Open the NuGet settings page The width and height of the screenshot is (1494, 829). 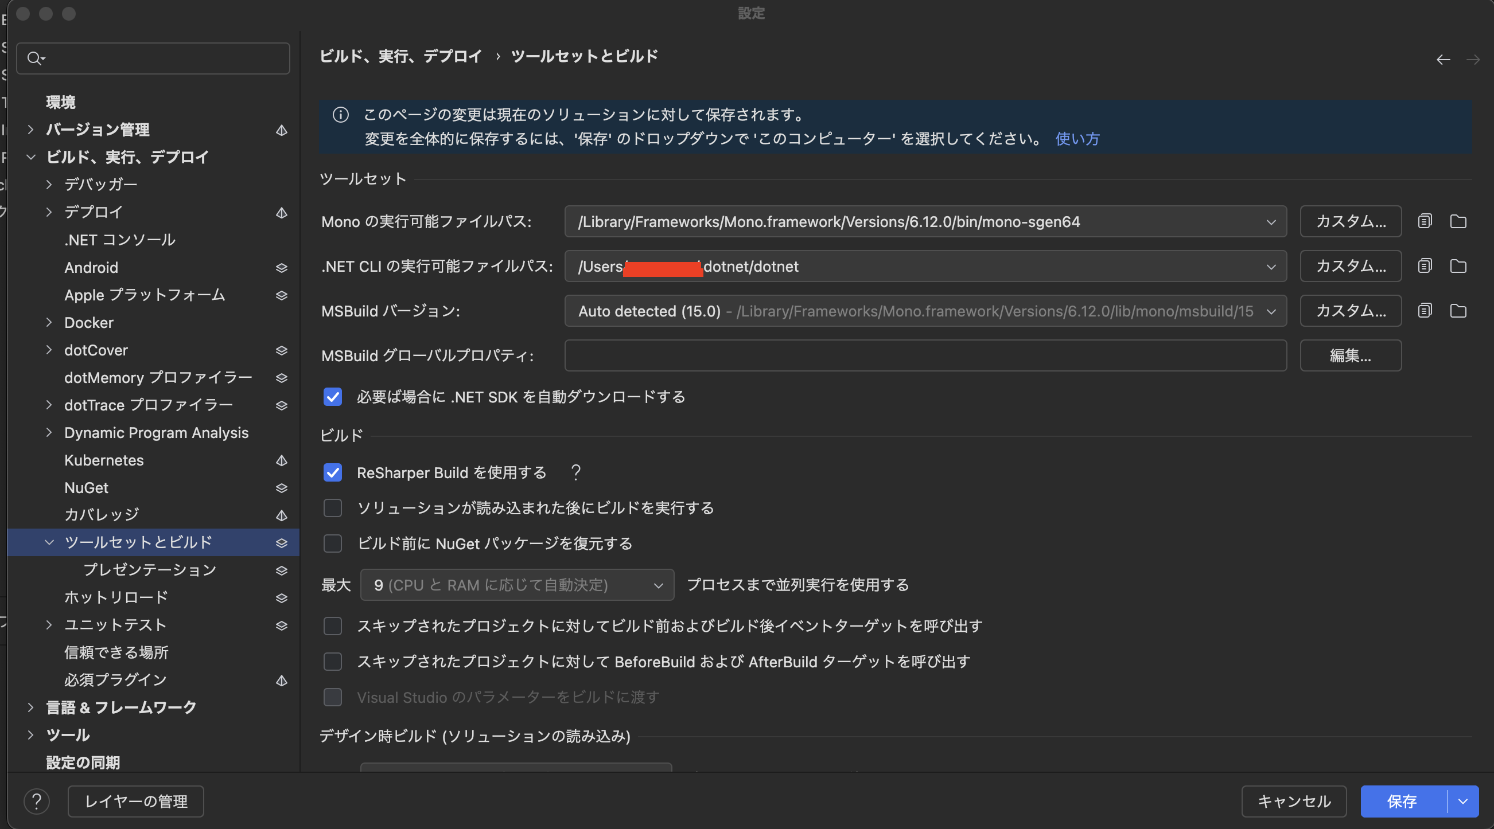86,487
